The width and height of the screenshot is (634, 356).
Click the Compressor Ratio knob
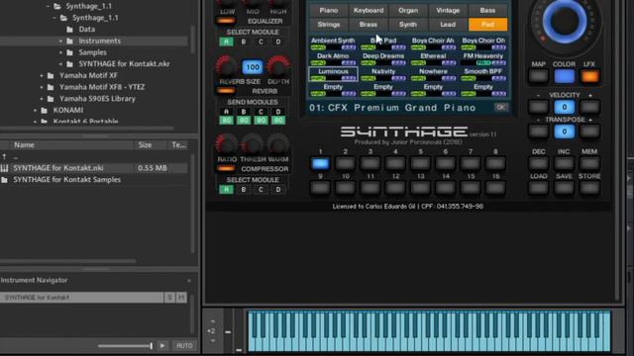[226, 144]
